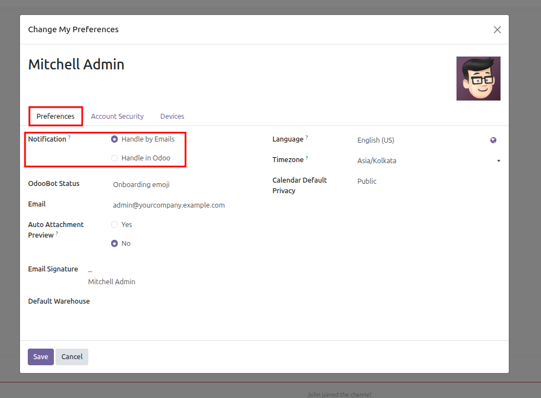Close the Change My Preferences dialog

(497, 29)
